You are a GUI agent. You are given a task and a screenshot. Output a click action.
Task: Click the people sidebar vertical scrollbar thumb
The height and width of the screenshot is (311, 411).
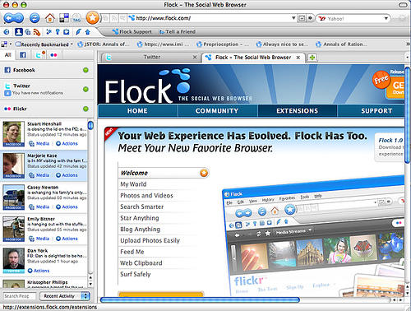[90, 125]
